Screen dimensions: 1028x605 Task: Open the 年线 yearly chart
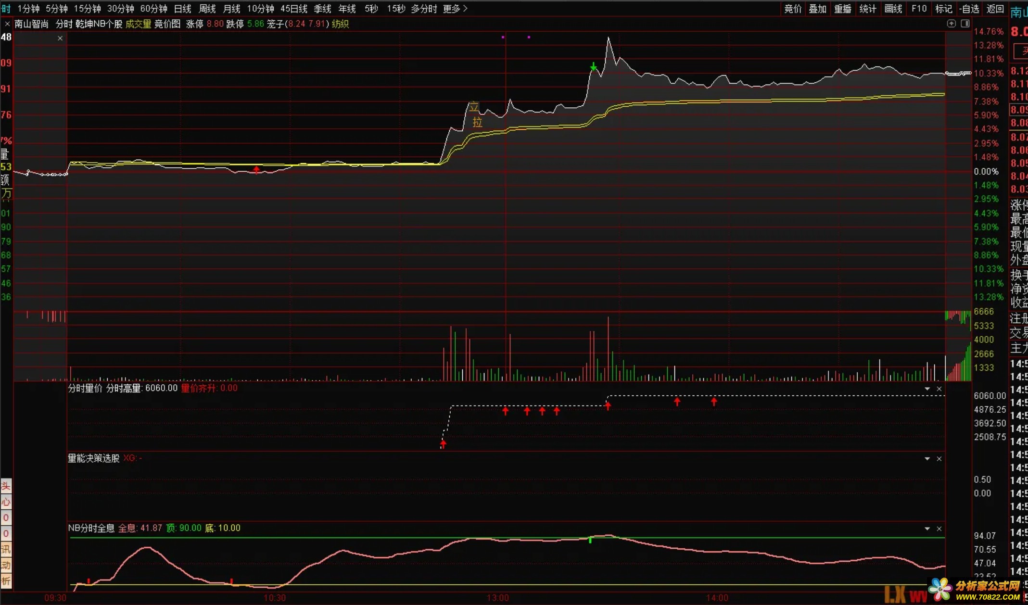347,9
